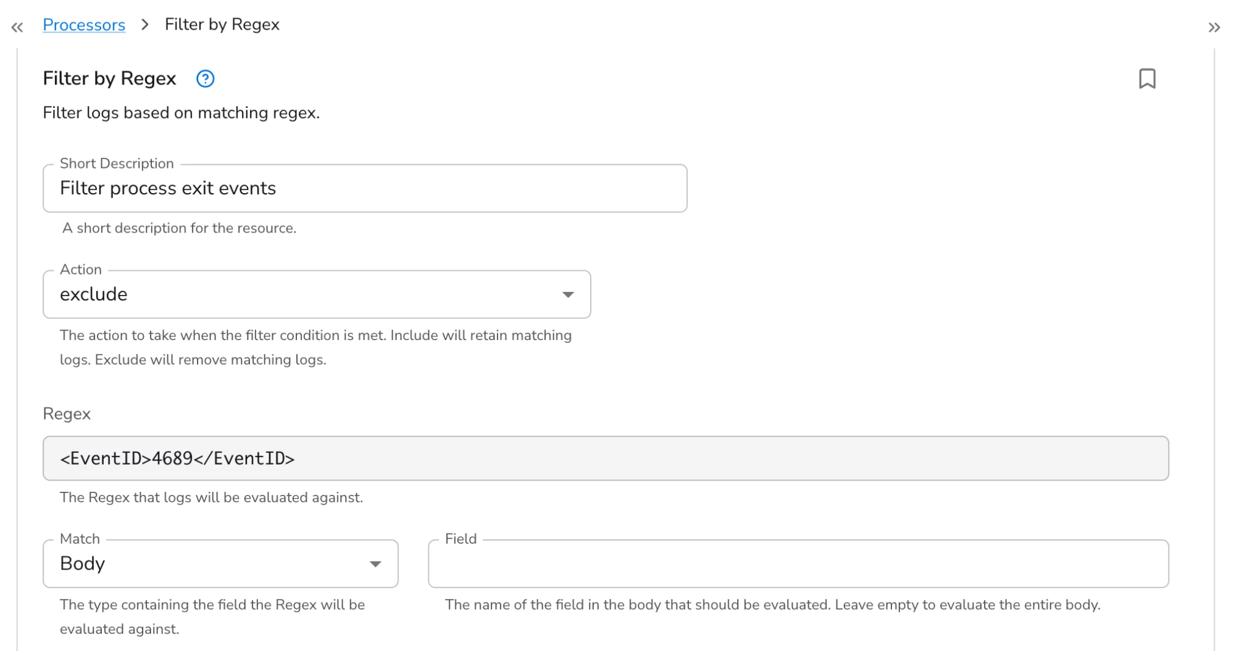Click the breadcrumb separator arrow after Processors

(145, 25)
